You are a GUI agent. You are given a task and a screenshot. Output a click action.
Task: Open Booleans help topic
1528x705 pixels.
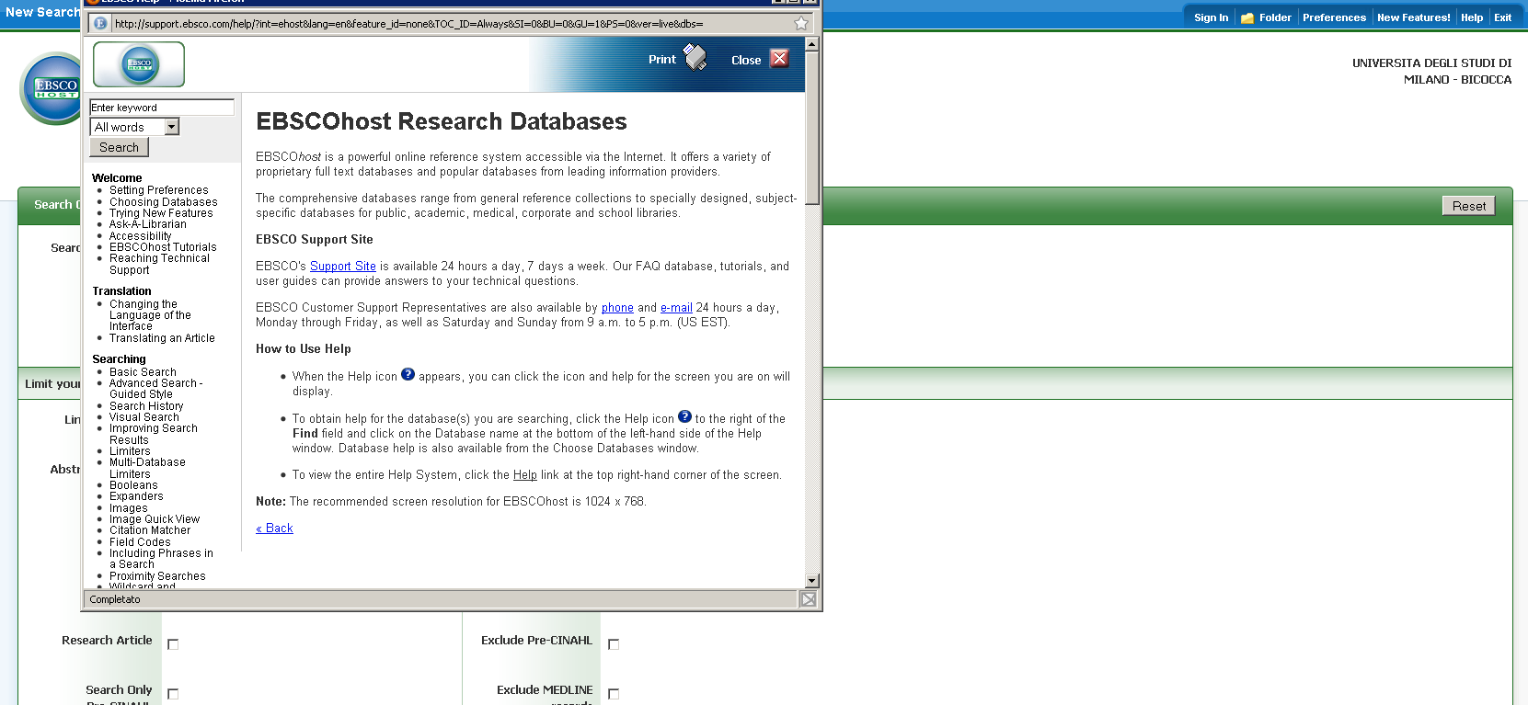click(x=133, y=485)
